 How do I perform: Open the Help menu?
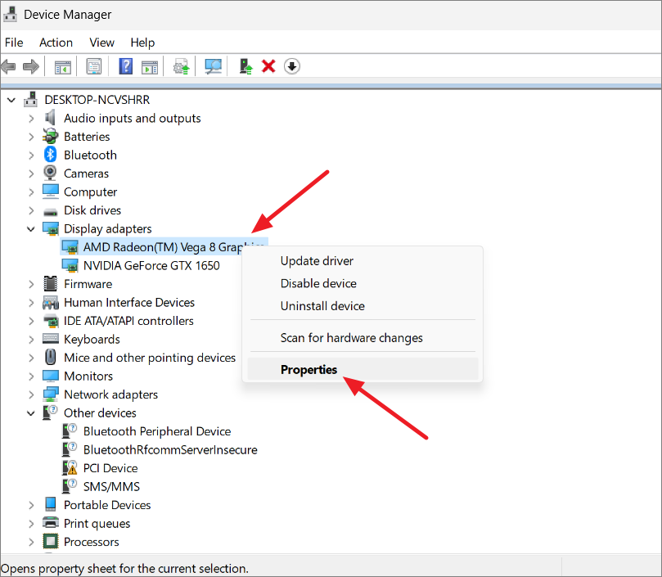pos(142,43)
